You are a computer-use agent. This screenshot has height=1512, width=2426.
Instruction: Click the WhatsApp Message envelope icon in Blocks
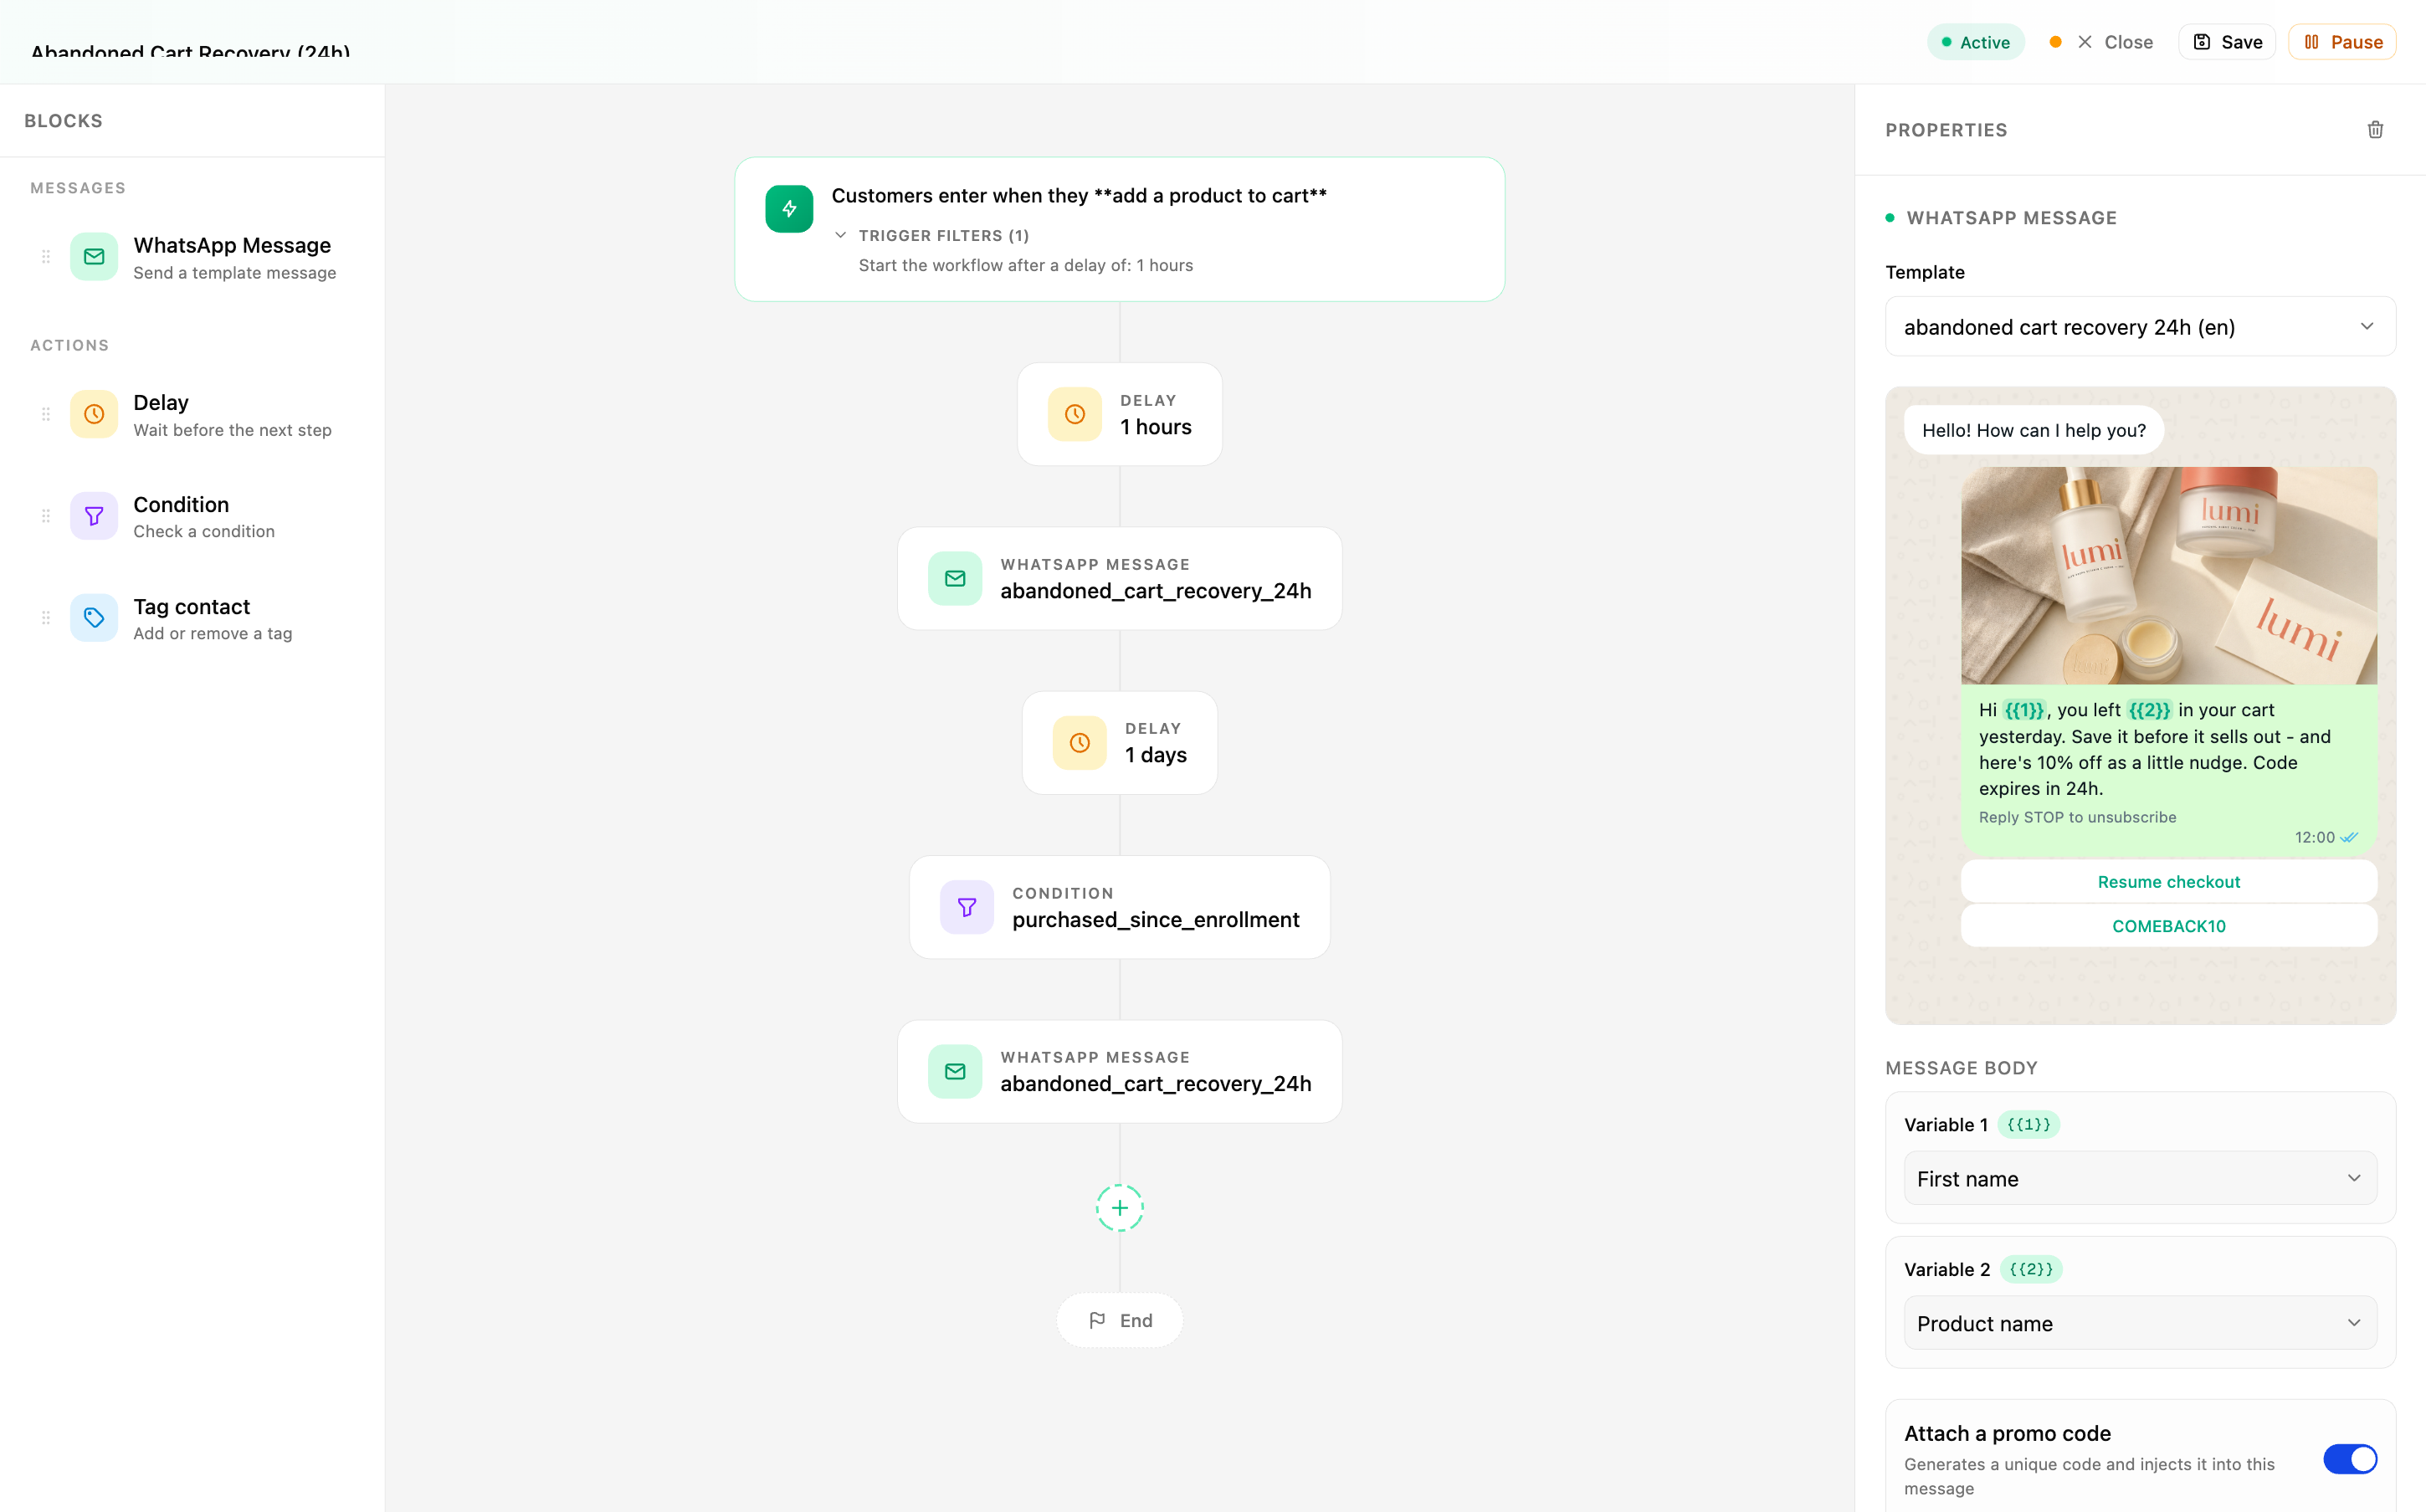(94, 257)
